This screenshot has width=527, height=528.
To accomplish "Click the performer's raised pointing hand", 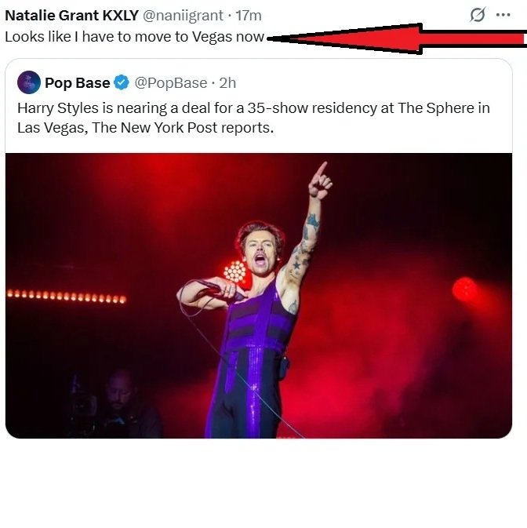I will pyautogui.click(x=319, y=180).
